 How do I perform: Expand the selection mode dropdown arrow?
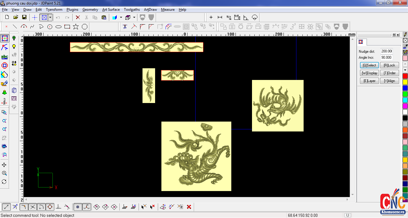pyautogui.click(x=50, y=17)
